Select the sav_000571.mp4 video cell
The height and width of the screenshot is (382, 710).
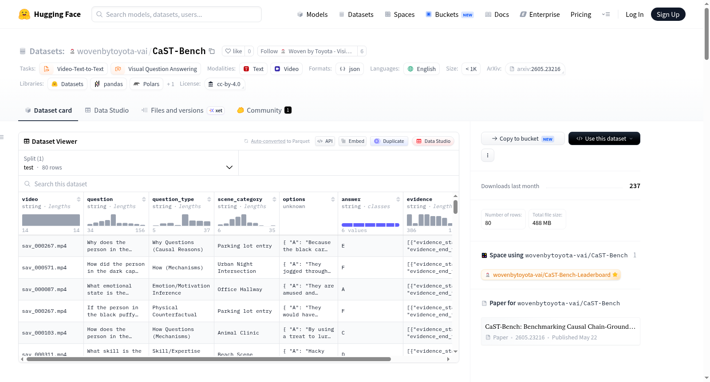coord(51,268)
